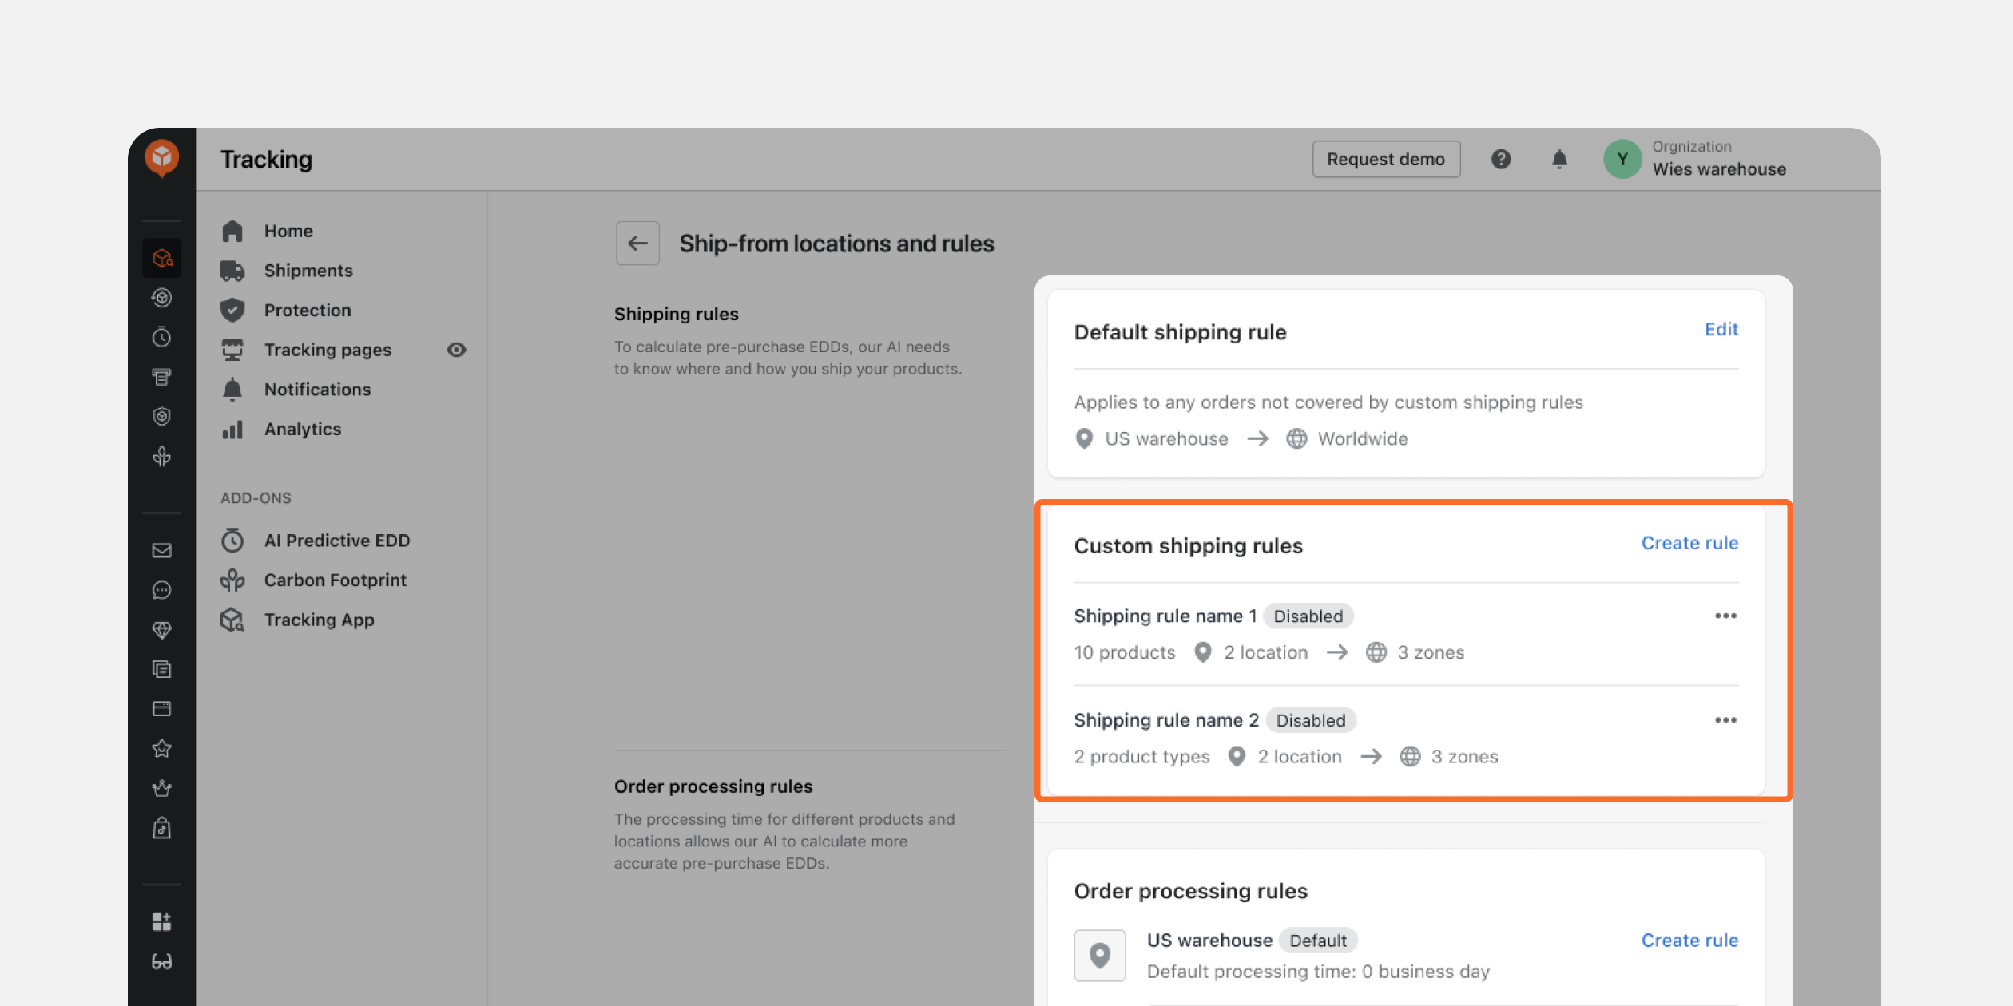
Task: Click the green Y organization avatar
Action: [x=1622, y=159]
